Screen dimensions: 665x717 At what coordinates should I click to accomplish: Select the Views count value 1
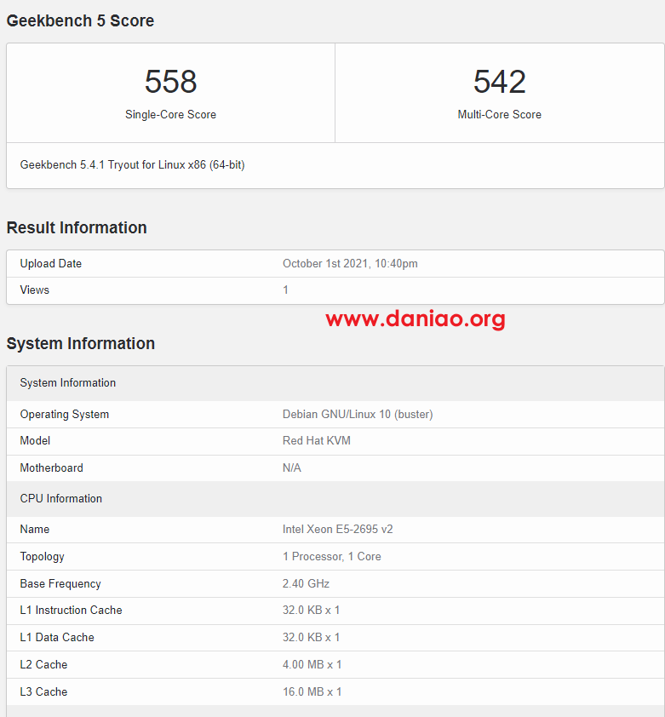pyautogui.click(x=285, y=290)
